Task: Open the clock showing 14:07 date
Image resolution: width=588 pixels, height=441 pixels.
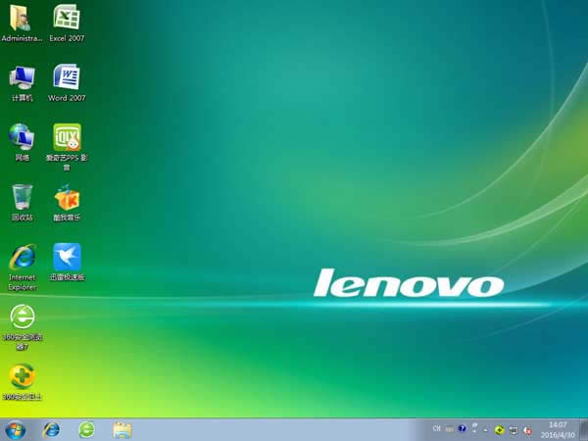Action: [559, 429]
